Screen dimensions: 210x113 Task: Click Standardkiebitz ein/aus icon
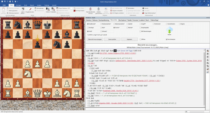pos(90,9)
